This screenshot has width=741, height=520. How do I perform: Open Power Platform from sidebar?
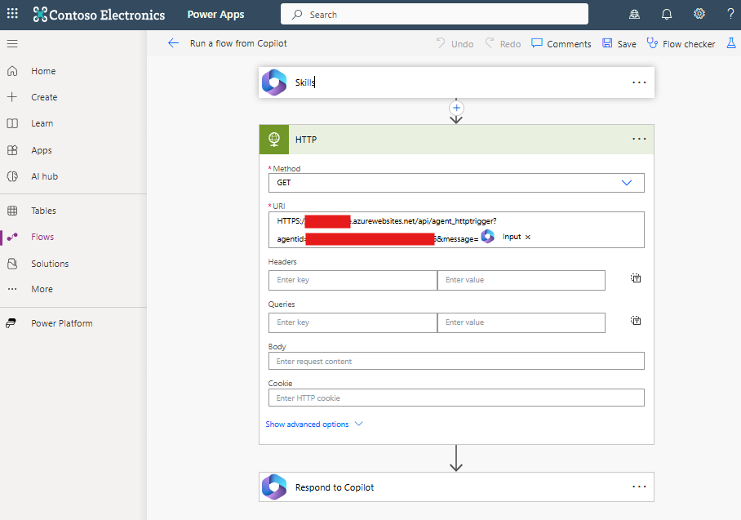tap(62, 323)
